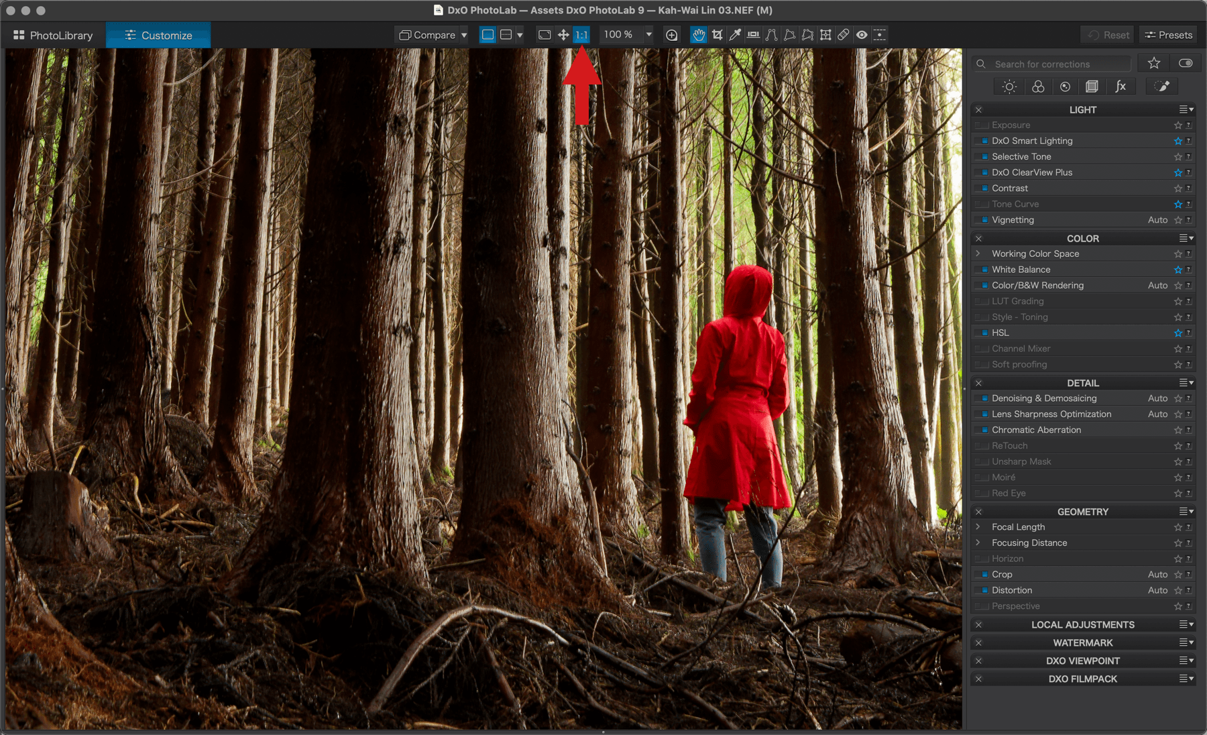Screen dimensions: 1207x735
Task: Open the ReShape grid tool
Action: point(826,35)
